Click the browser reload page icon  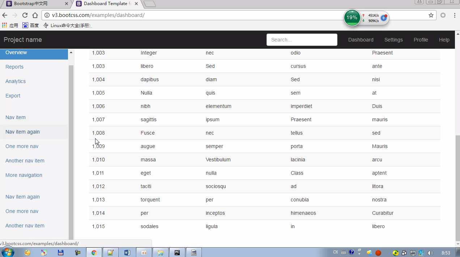click(x=25, y=15)
